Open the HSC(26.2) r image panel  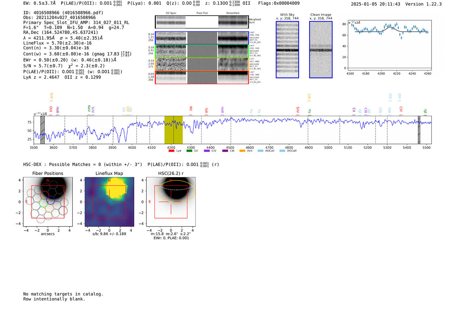171,202
